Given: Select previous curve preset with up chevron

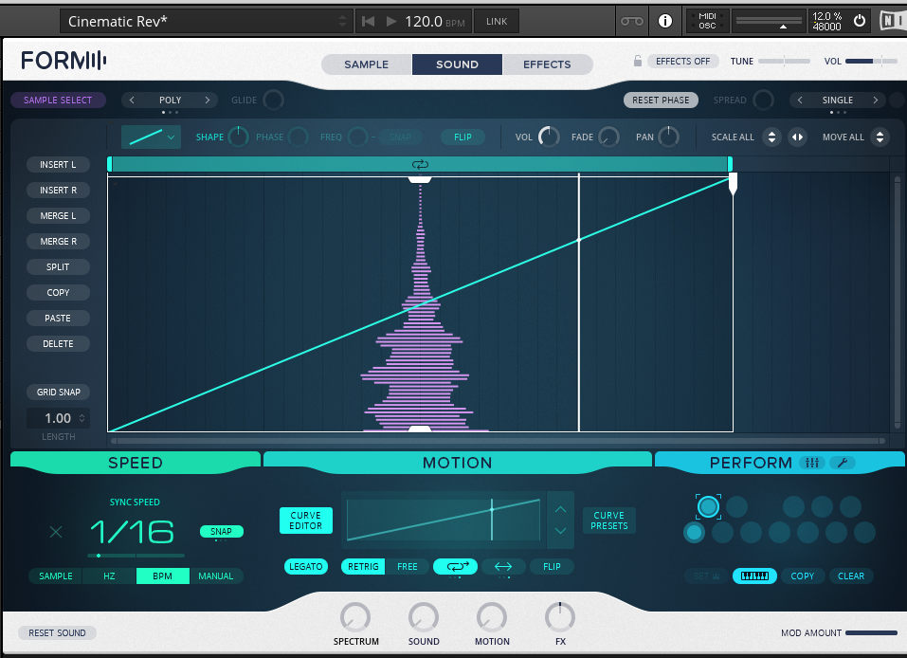Looking at the screenshot, I should click(x=560, y=510).
